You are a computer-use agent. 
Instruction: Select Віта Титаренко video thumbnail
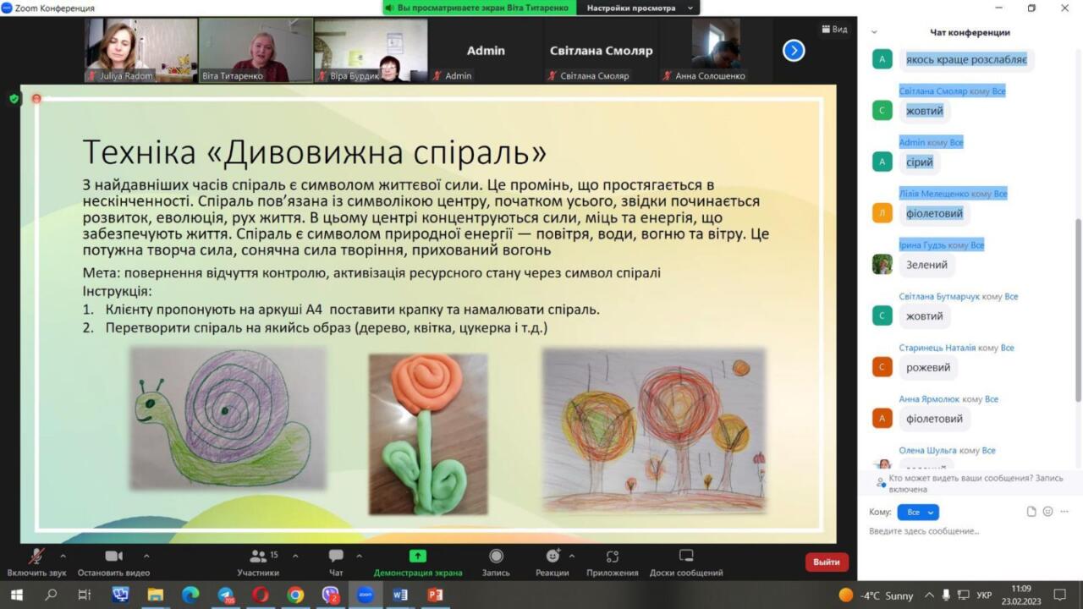(x=256, y=51)
